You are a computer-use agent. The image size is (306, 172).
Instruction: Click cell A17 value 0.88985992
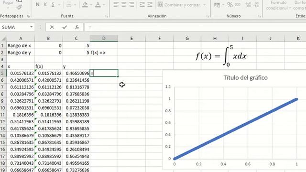coord(21,156)
